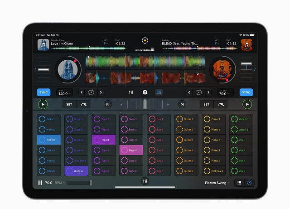The width and height of the screenshot is (290, 209).
Task: Toggle left deck loop icon
Action: (x=91, y=92)
